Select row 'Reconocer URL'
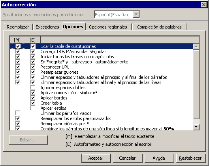 click(102, 67)
